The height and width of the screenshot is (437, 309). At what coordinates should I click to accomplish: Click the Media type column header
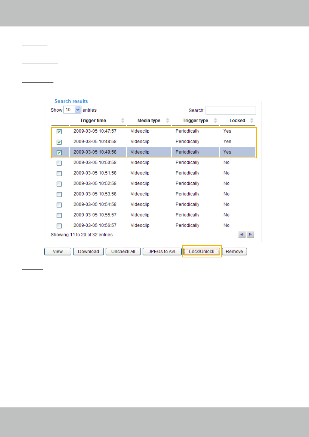tap(149, 120)
